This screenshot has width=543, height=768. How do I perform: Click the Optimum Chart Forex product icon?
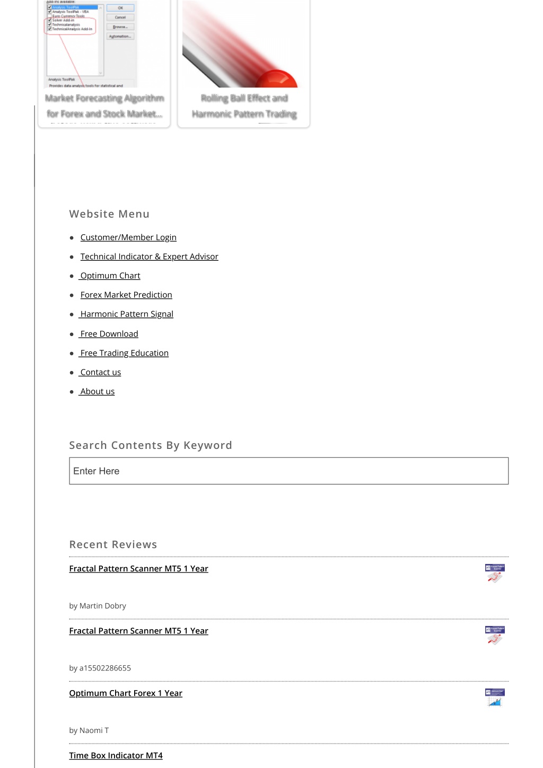pyautogui.click(x=495, y=698)
